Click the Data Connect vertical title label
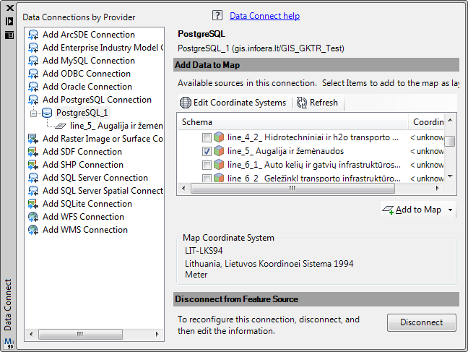The width and height of the screenshot is (468, 352). tap(8, 305)
